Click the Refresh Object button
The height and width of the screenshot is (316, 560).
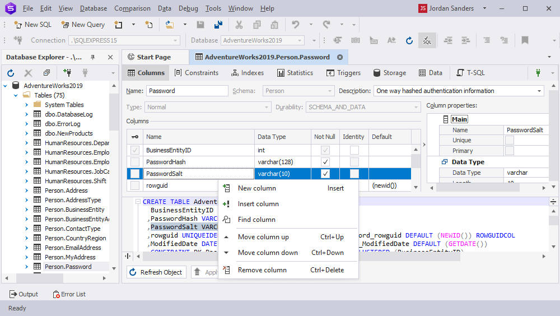pos(156,272)
